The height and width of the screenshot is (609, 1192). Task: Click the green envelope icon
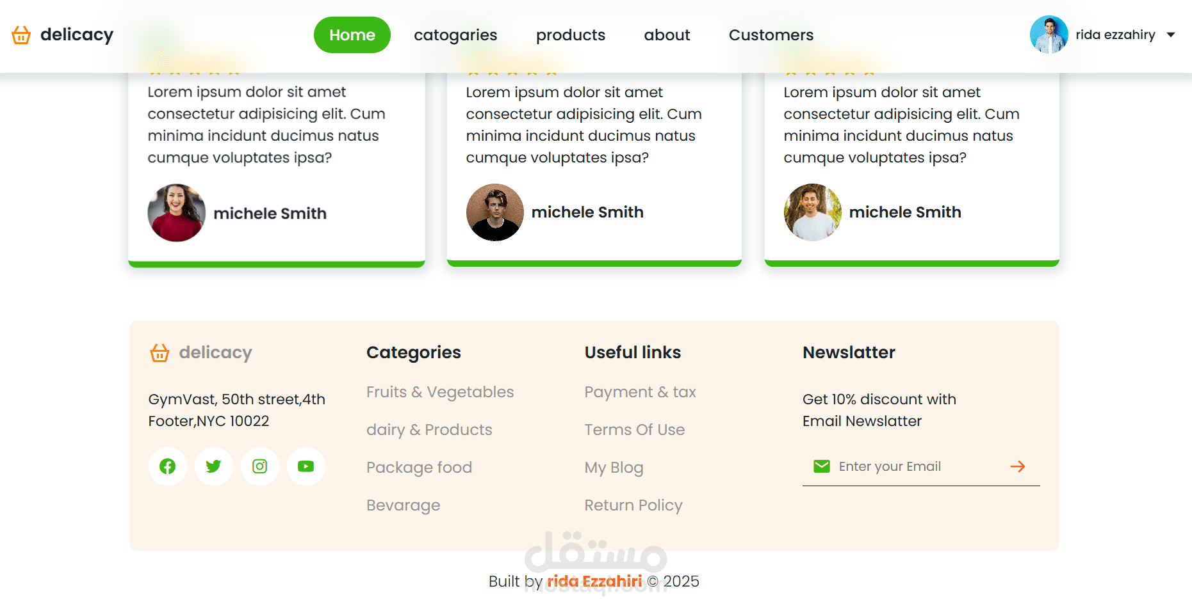click(x=821, y=466)
